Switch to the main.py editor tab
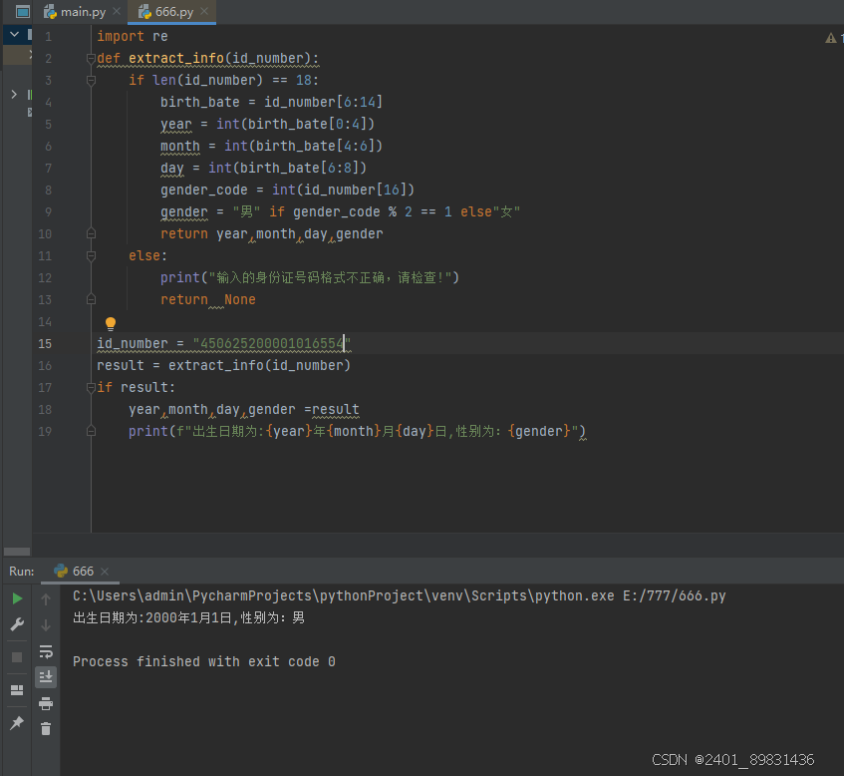The width and height of the screenshot is (844, 776). [75, 11]
